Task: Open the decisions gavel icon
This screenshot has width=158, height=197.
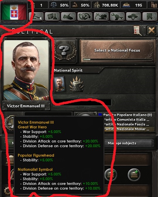Action: pos(36,16)
